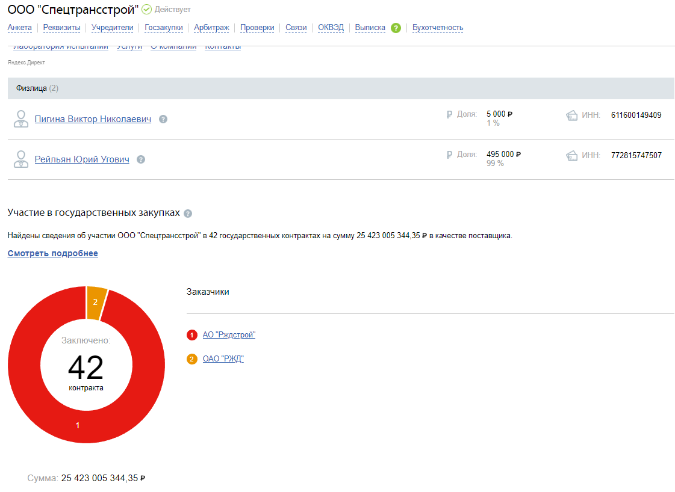Click person icon beside Рейльян Юрий Угович
The height and width of the screenshot is (492, 675).
pos(21,159)
